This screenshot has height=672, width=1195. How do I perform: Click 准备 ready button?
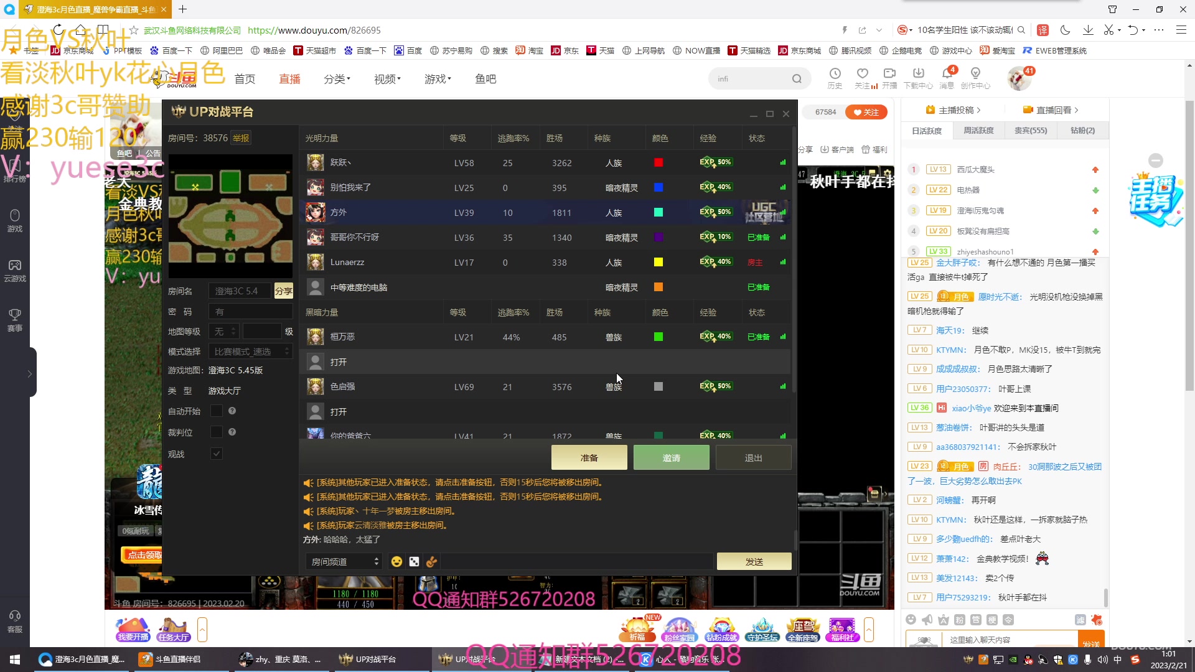click(589, 458)
